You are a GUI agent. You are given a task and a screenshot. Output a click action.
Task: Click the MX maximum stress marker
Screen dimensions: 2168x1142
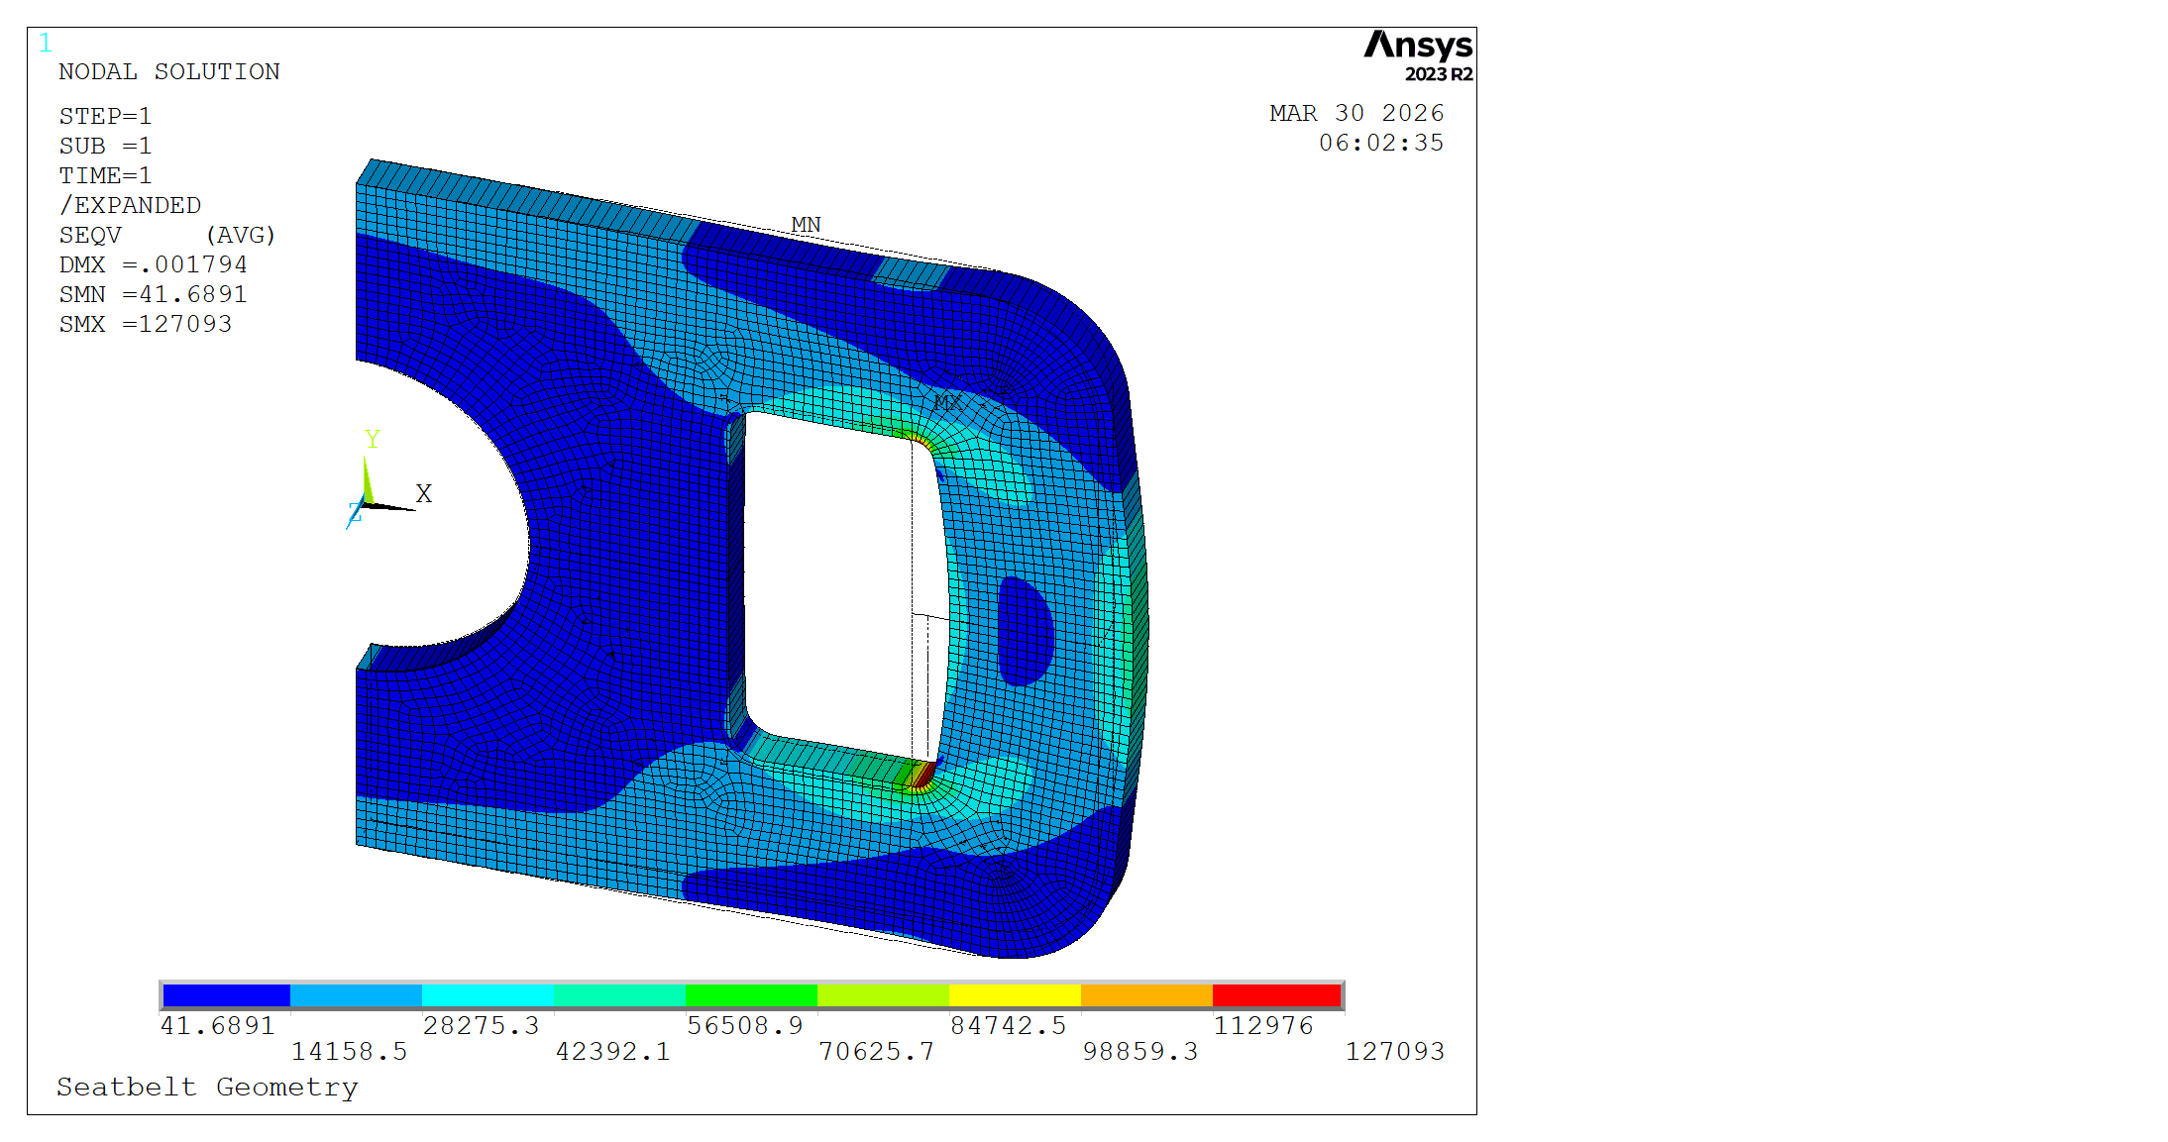click(946, 402)
